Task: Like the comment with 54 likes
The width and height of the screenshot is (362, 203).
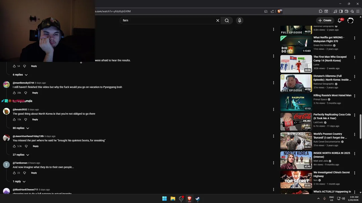Action: (x=14, y=66)
